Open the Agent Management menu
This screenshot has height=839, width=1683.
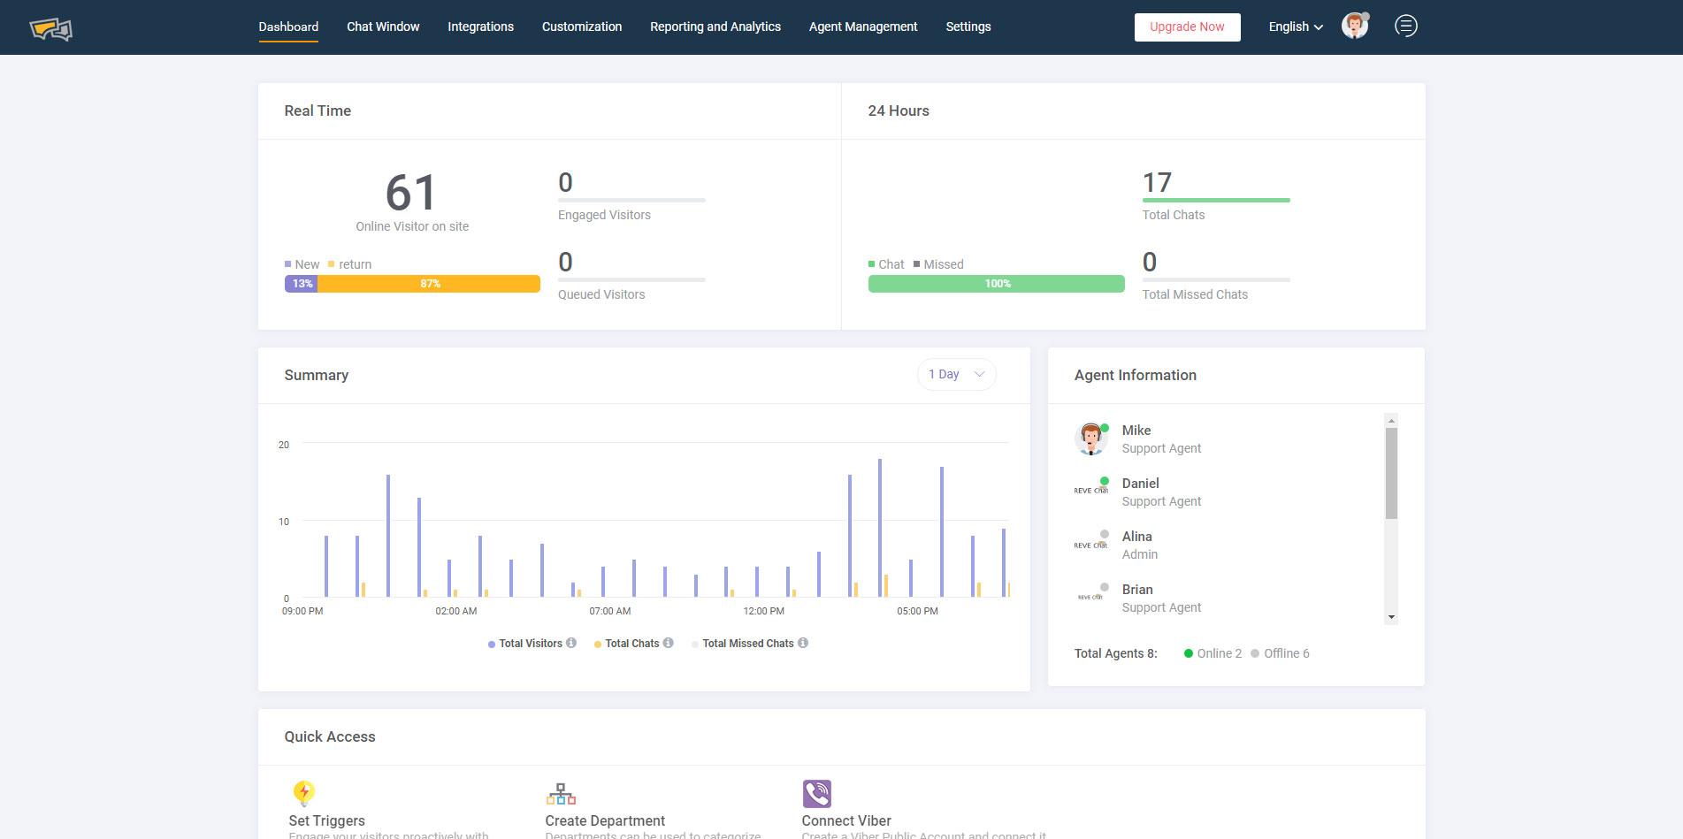point(862,27)
